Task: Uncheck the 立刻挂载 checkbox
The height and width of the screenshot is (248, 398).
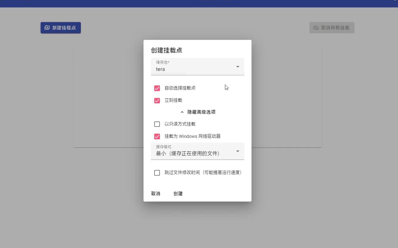Action: 157,101
